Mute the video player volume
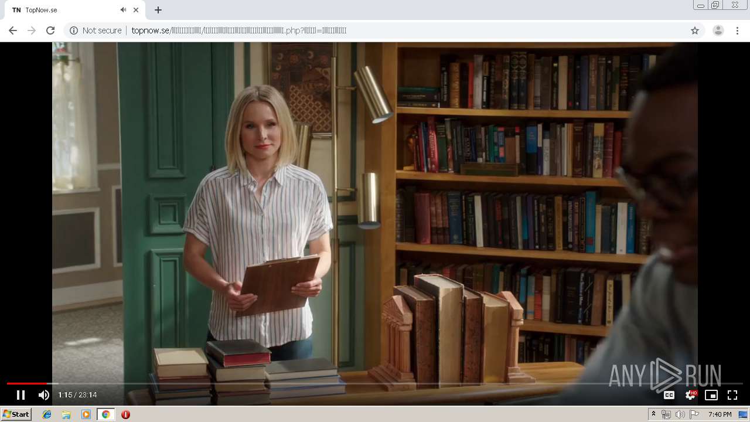The width and height of the screenshot is (750, 422). 44,395
